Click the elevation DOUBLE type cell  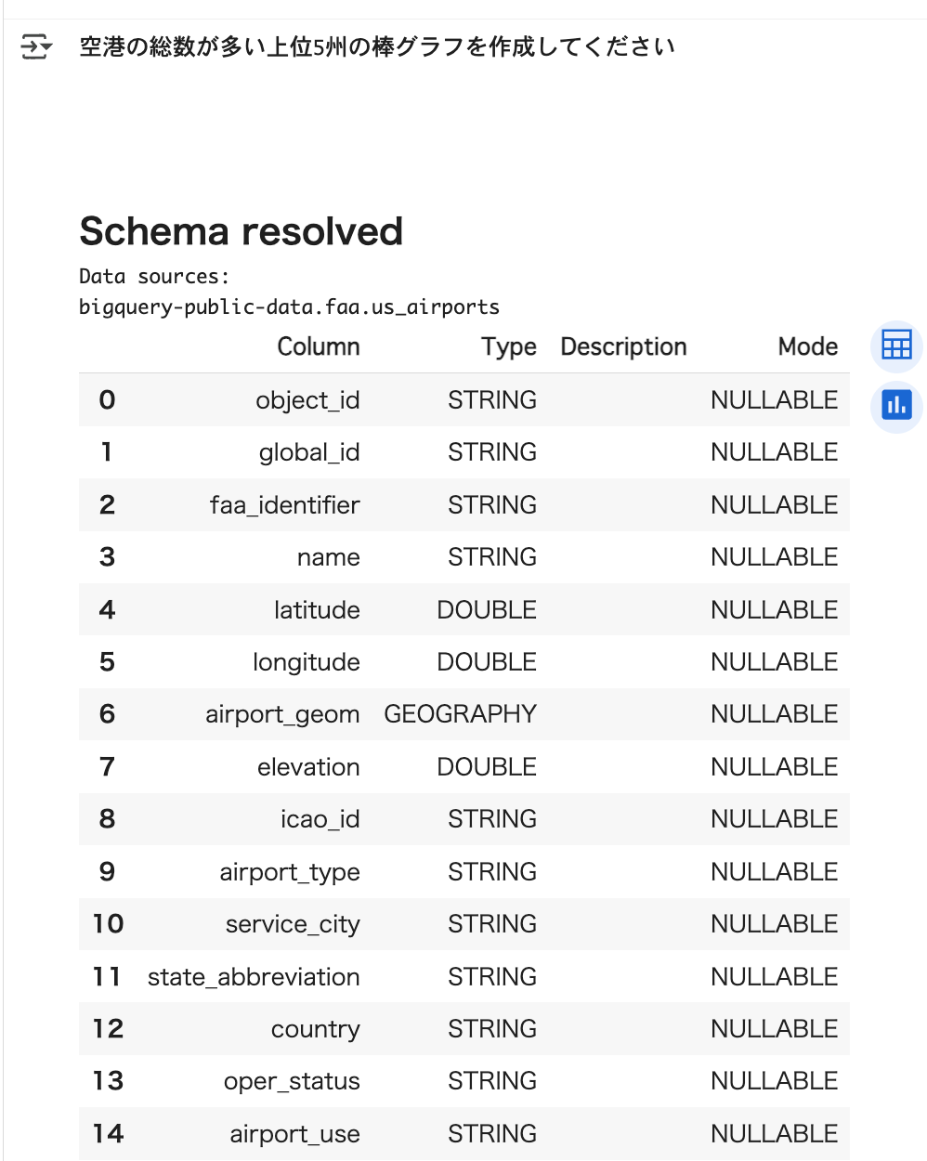[486, 767]
